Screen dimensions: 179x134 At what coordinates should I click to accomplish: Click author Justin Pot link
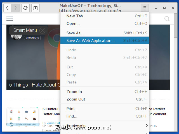[53, 123]
